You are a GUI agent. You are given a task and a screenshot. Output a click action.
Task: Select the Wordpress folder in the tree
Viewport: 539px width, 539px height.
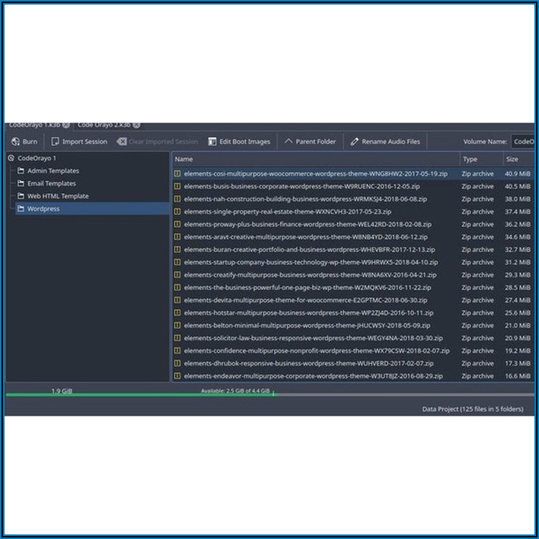tap(42, 209)
